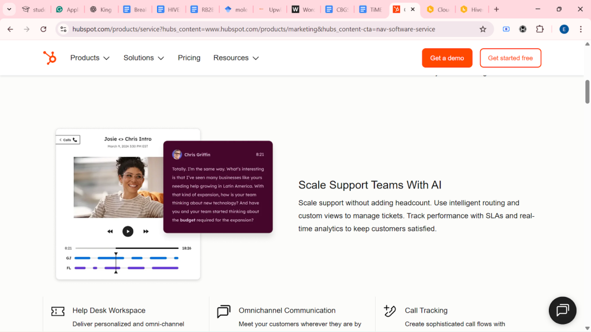Click the Get a demo button

tap(447, 58)
